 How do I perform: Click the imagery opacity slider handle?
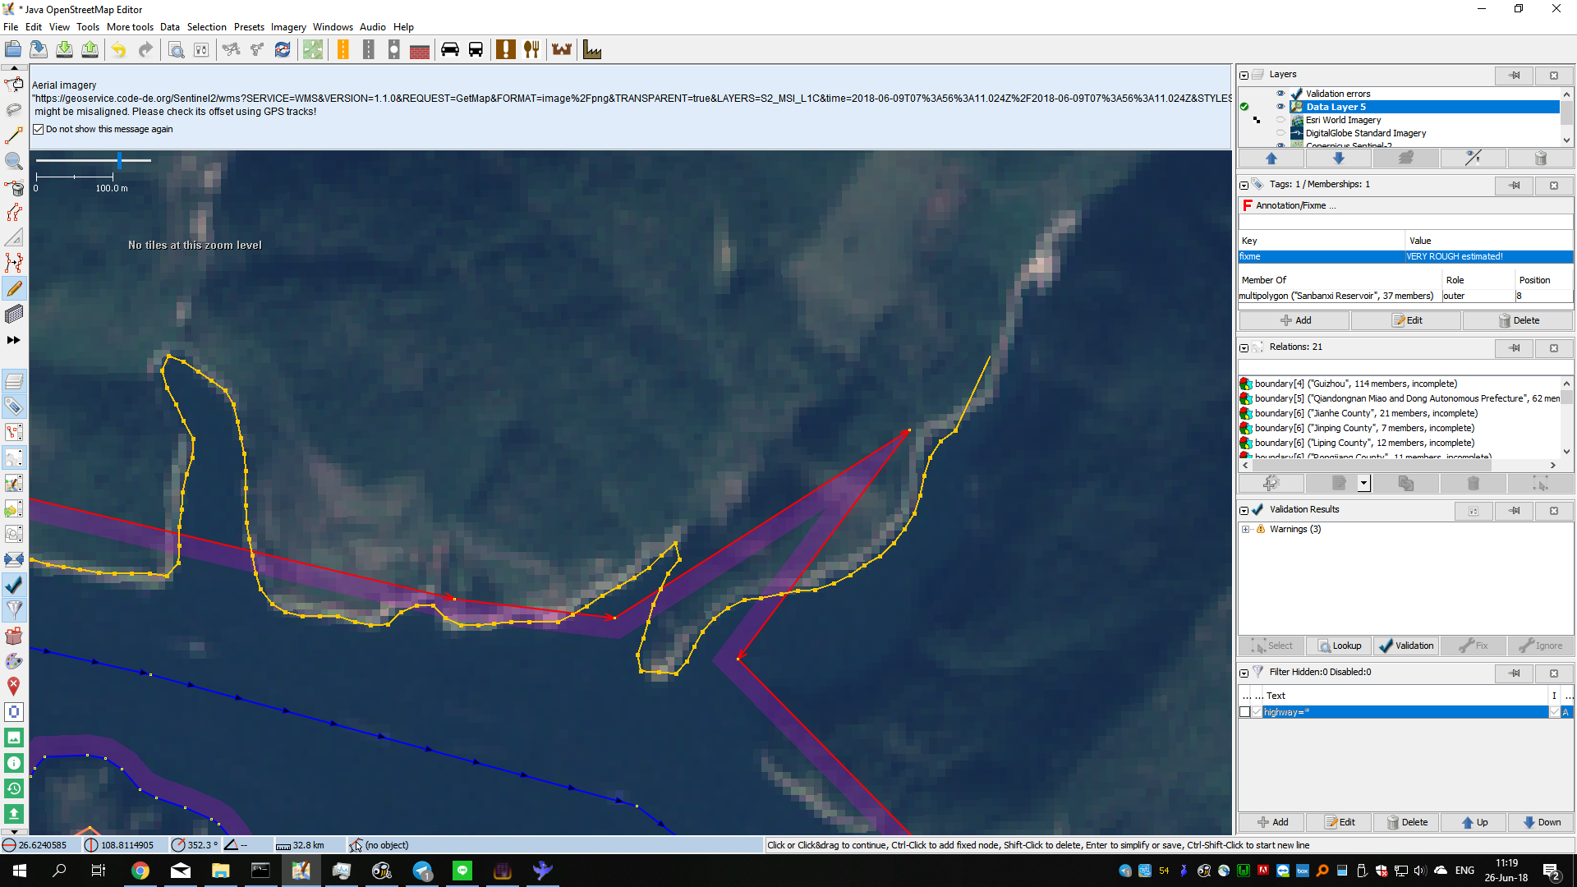coord(120,160)
